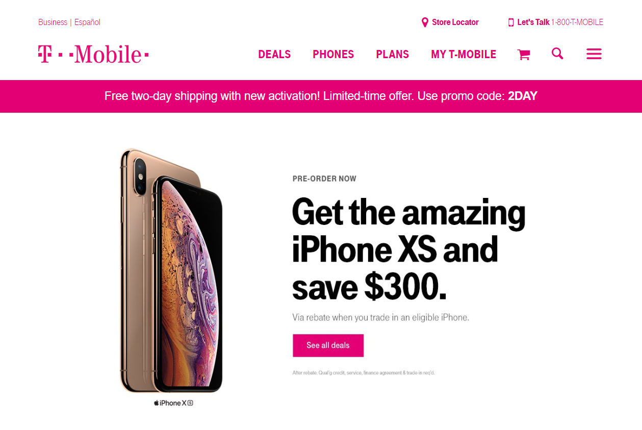Click the See all deals button
642x430 pixels.
(328, 345)
